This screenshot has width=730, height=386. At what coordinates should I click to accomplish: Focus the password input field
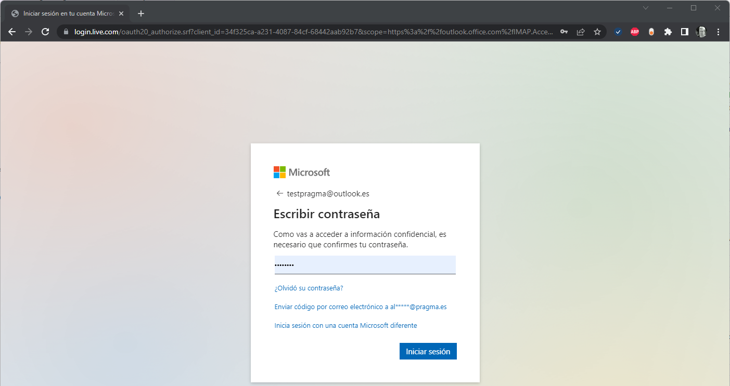point(365,265)
